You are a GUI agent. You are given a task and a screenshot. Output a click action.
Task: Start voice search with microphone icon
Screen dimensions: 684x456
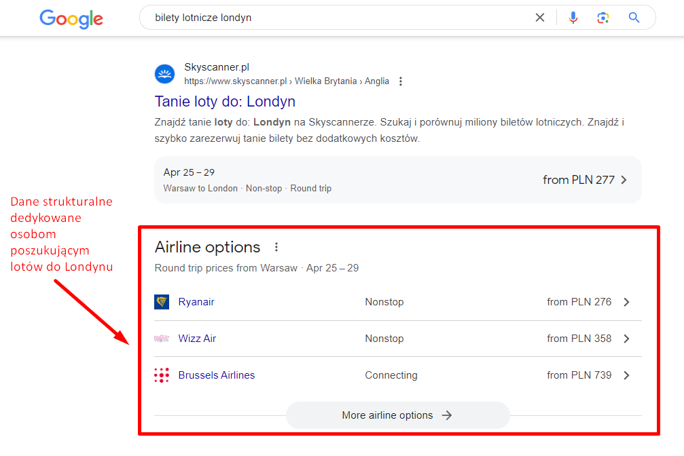(573, 18)
